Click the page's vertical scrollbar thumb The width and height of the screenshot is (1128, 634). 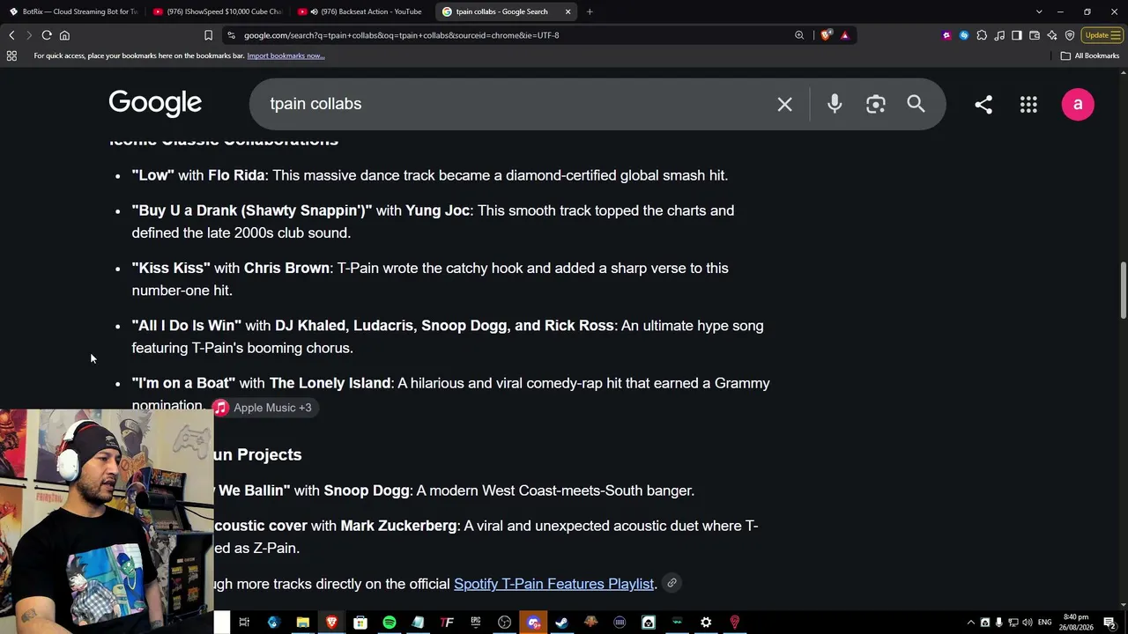pos(1124,291)
